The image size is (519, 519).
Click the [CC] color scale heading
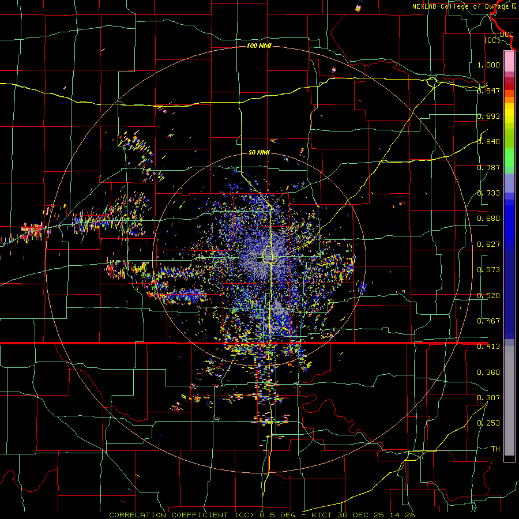(492, 40)
